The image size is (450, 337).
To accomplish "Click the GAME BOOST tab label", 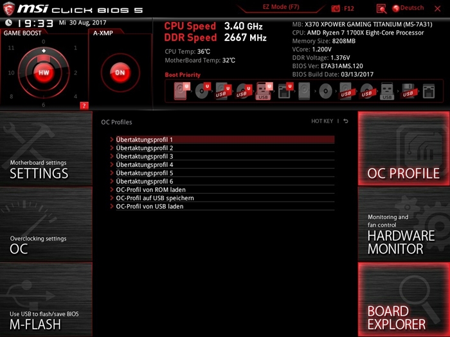I will tap(22, 33).
